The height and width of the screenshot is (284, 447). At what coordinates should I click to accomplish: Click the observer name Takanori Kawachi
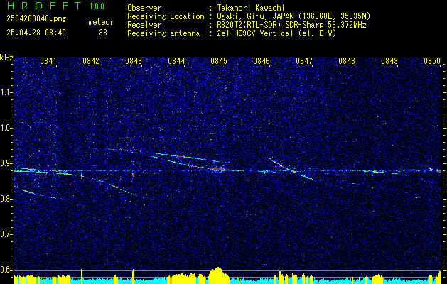(x=251, y=8)
